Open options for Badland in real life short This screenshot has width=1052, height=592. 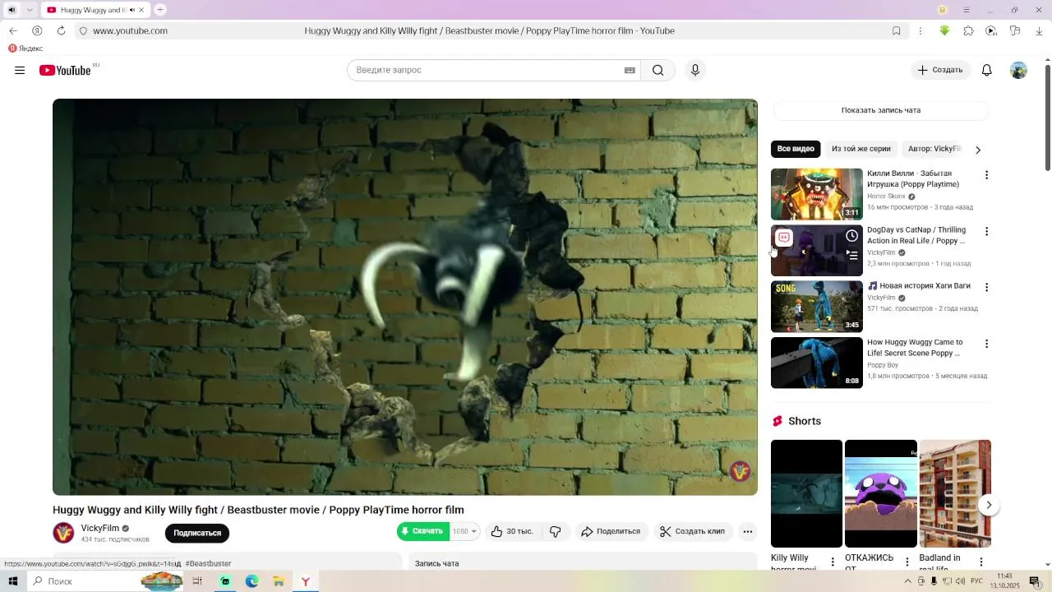pyautogui.click(x=981, y=562)
